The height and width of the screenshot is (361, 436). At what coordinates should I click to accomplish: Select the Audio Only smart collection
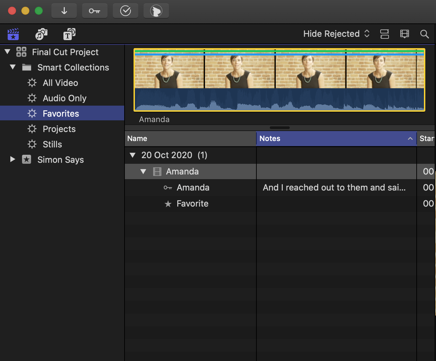pos(64,98)
